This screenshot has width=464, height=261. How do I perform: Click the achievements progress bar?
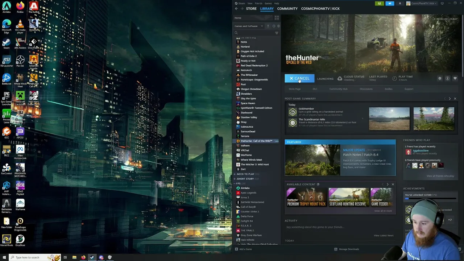click(x=431, y=199)
